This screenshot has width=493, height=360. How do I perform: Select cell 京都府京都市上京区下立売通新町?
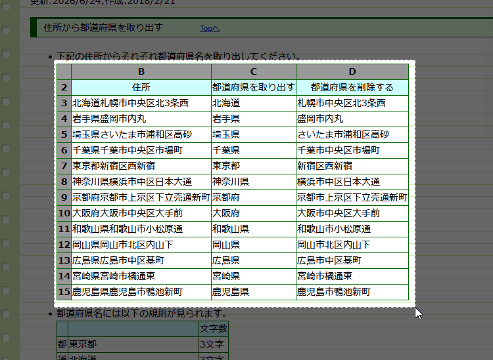tap(141, 197)
